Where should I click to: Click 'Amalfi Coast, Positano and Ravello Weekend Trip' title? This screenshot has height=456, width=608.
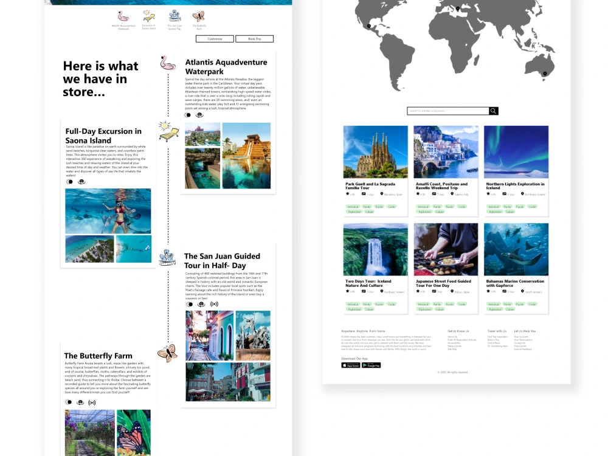[x=441, y=186]
